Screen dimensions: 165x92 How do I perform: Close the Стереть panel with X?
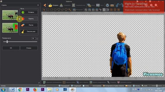pyautogui.click(x=38, y=5)
